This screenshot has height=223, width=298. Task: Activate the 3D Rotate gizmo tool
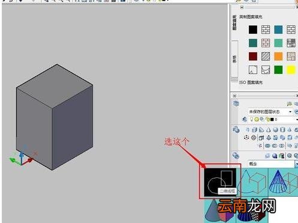tap(254, 138)
